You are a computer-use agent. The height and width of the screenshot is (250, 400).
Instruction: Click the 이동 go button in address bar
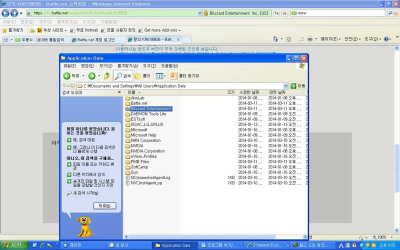click(x=297, y=86)
